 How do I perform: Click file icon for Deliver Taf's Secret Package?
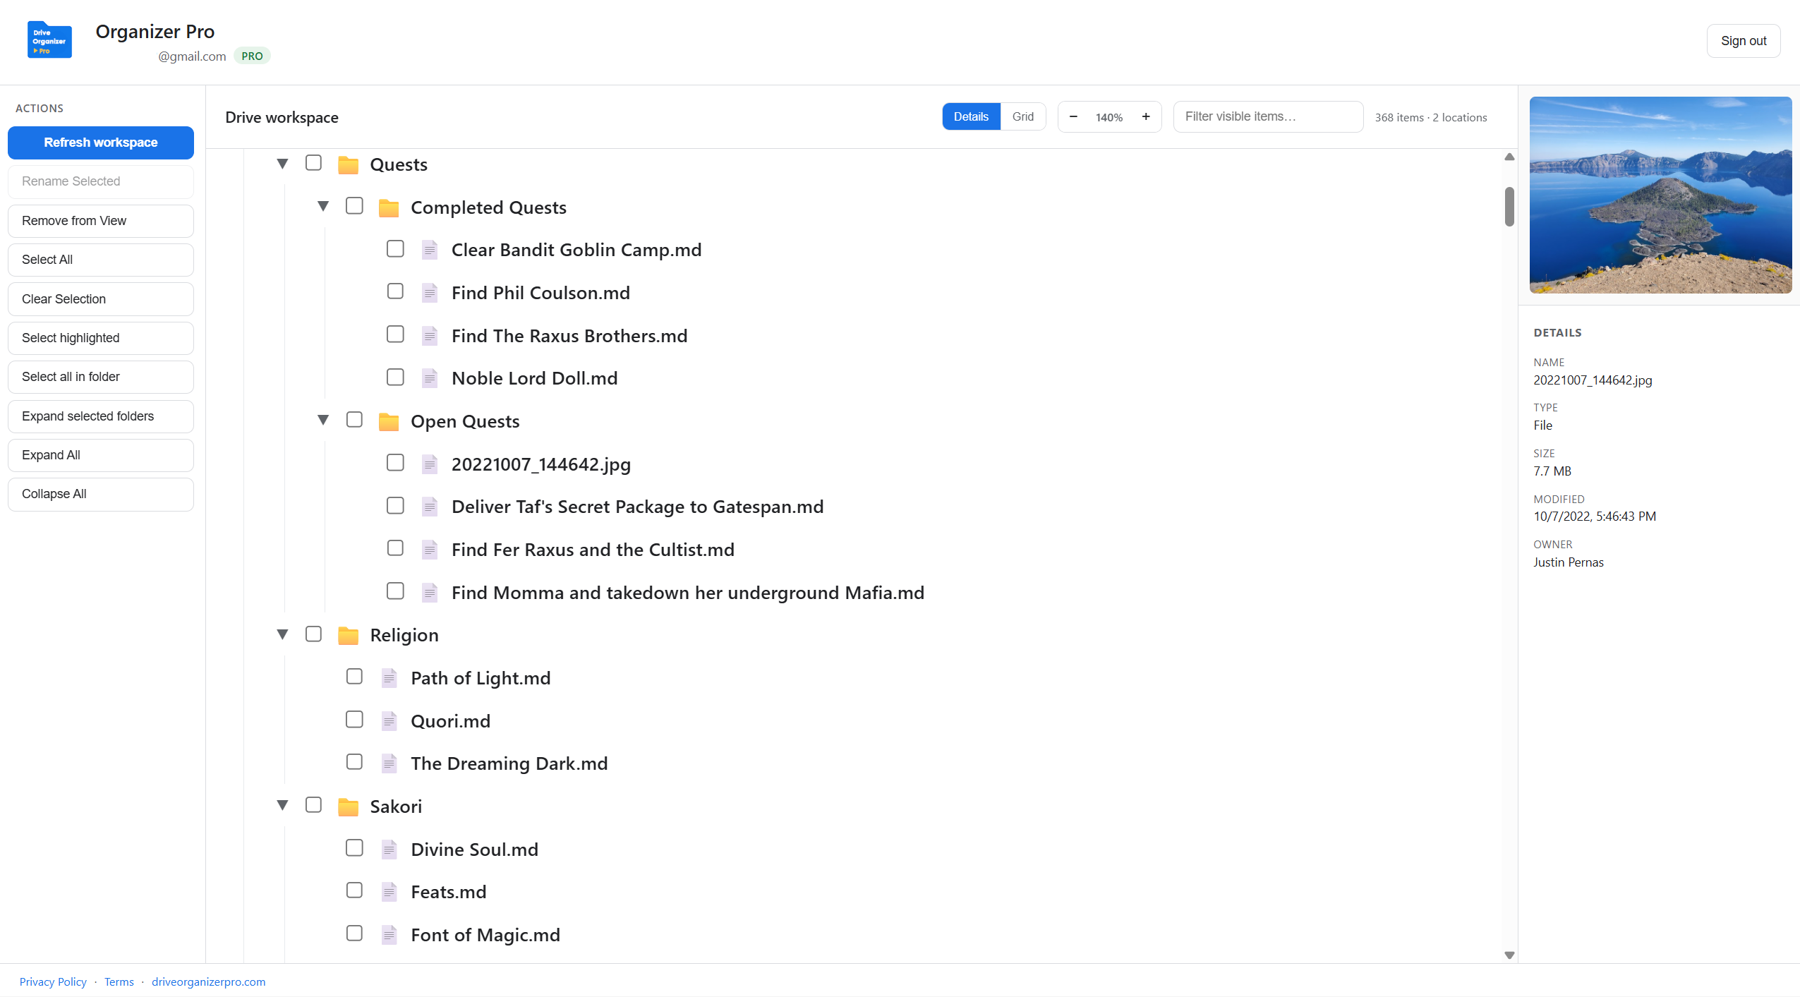coord(430,507)
